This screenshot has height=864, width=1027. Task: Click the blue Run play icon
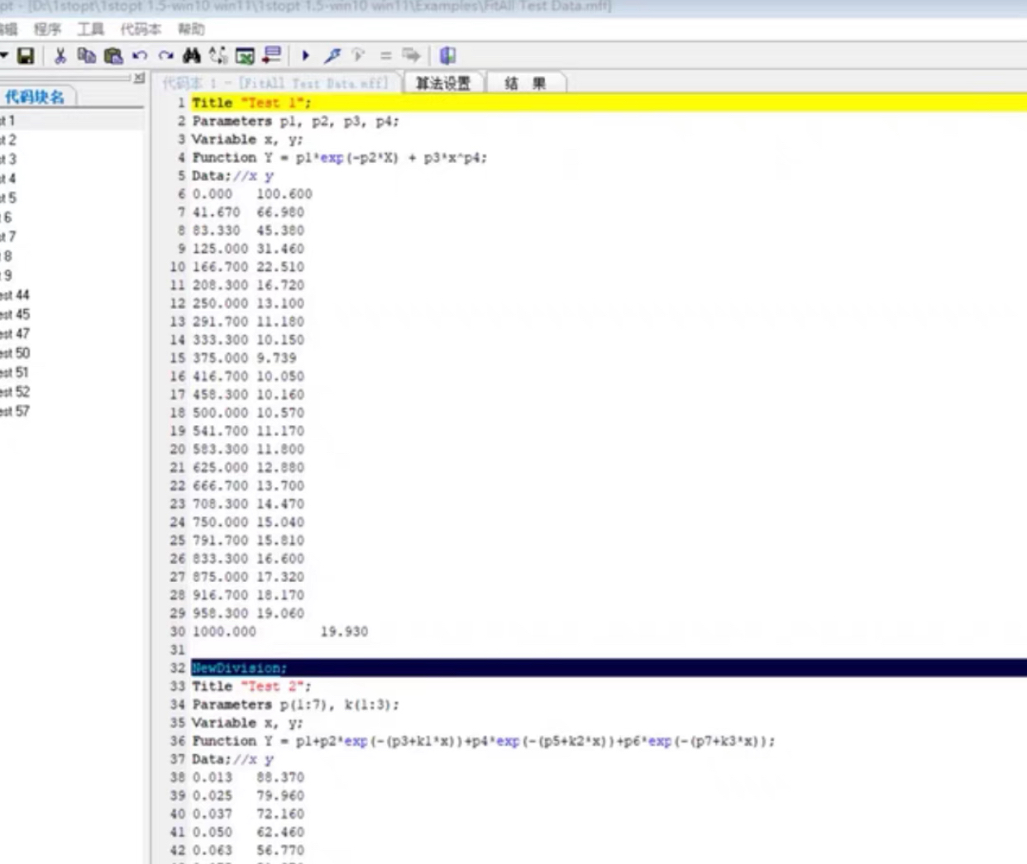305,55
